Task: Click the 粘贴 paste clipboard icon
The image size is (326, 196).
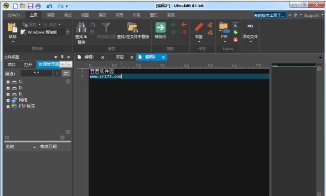Action: [12, 28]
